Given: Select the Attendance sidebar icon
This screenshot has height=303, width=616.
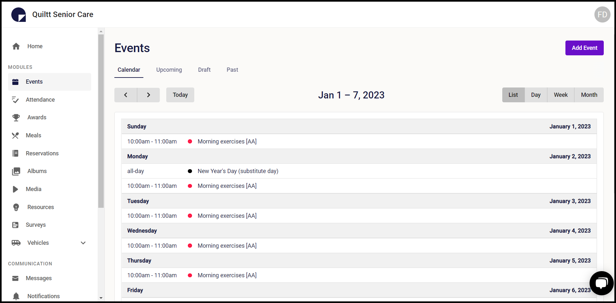Looking at the screenshot, I should pyautogui.click(x=15, y=100).
